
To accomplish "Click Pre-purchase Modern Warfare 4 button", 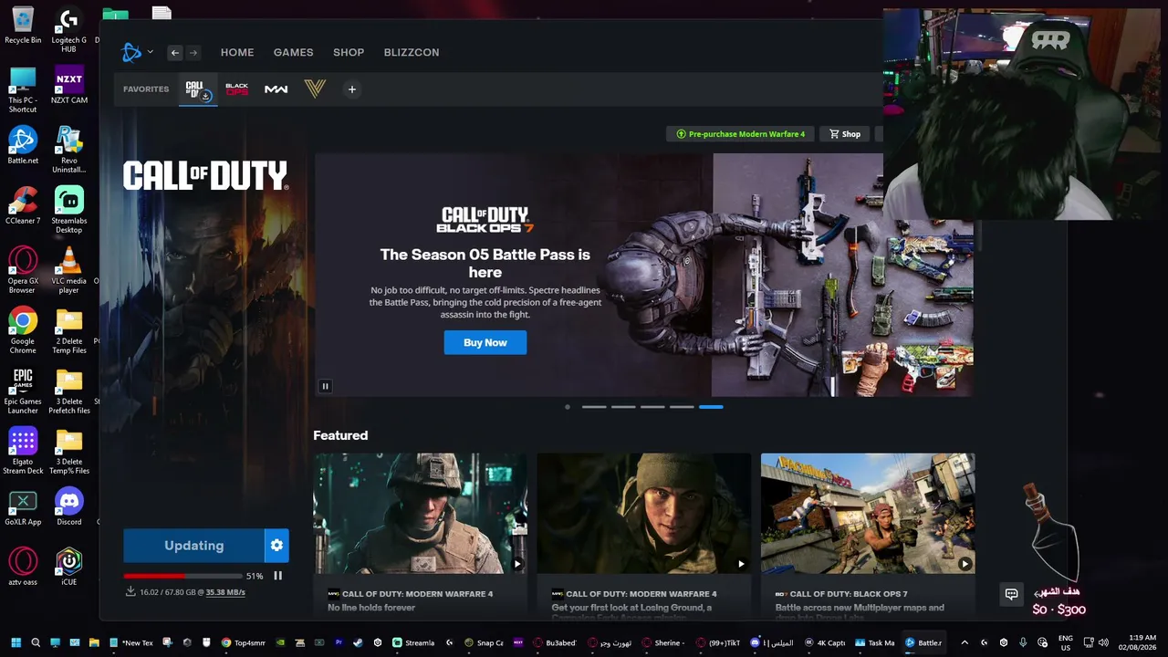I will (x=740, y=134).
